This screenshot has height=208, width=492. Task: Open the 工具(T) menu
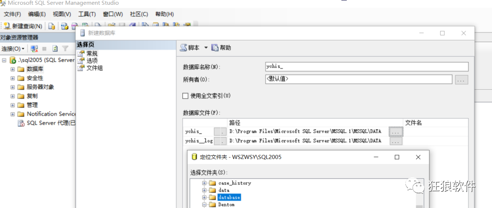click(x=87, y=14)
